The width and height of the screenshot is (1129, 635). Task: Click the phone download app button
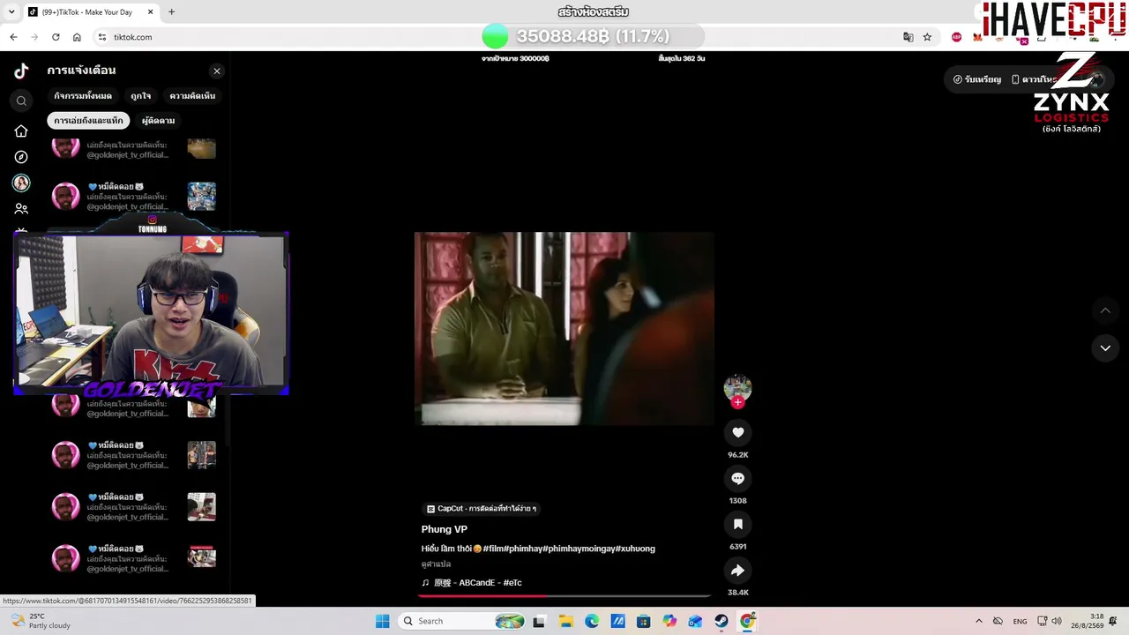tap(1034, 79)
